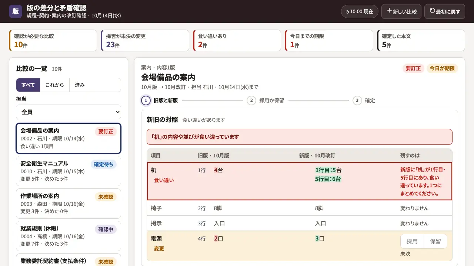
Task: Switch to the これから tab
Action: (x=54, y=85)
